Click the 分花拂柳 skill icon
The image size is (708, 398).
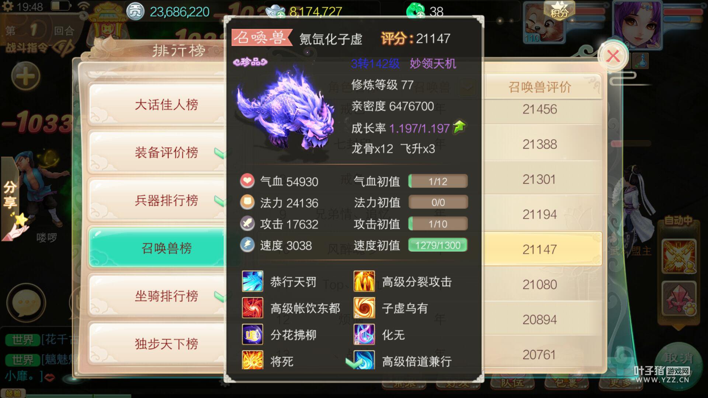[253, 335]
